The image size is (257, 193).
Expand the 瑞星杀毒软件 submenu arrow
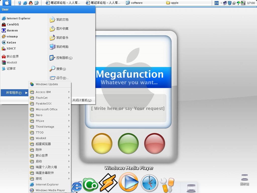click(69, 173)
